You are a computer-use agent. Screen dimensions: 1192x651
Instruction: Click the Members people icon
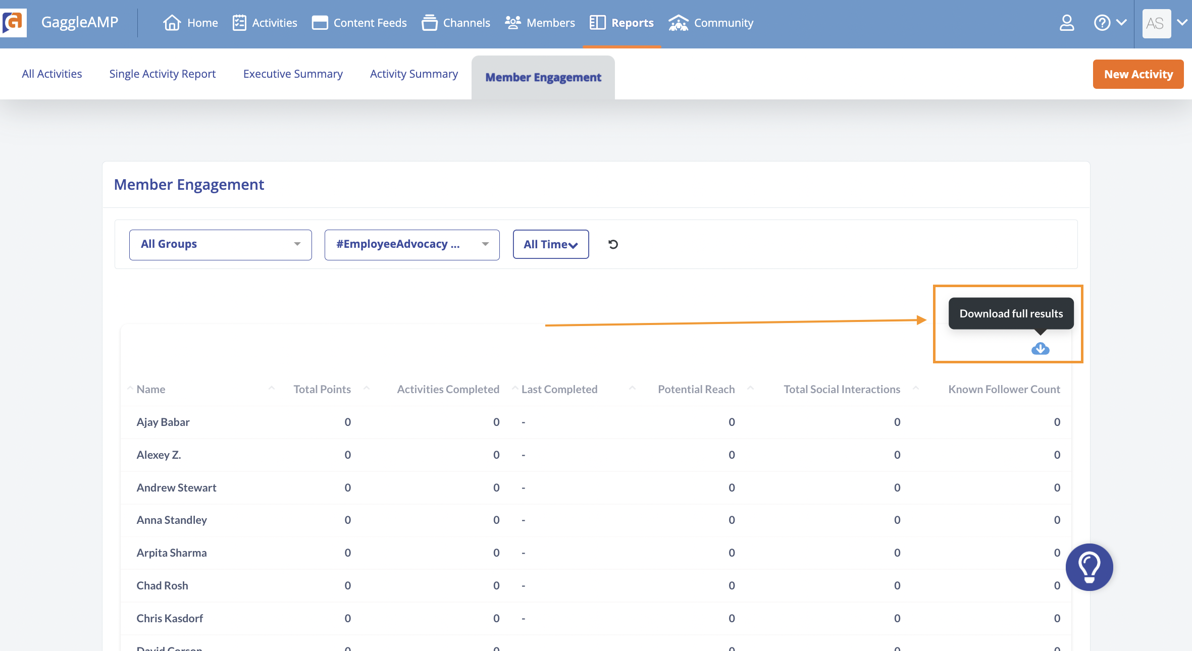pyautogui.click(x=512, y=23)
